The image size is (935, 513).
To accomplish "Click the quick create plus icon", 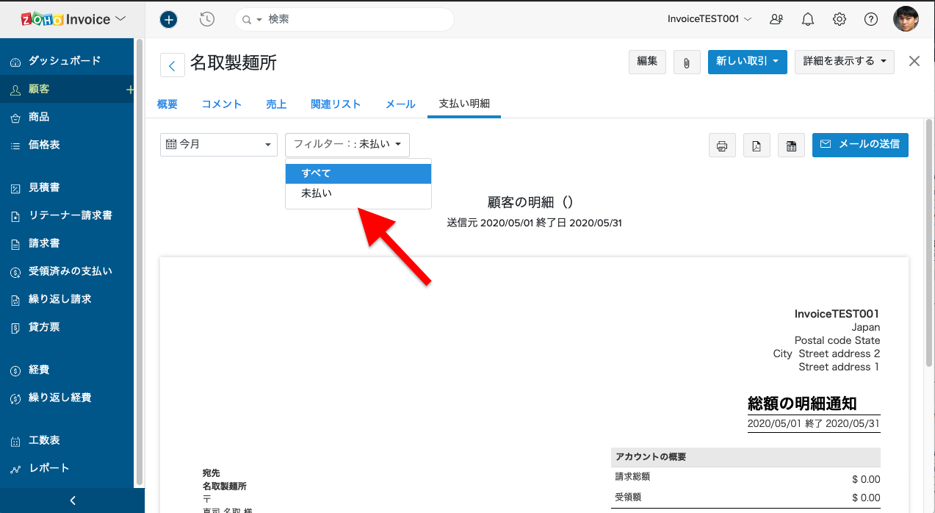I will (x=169, y=20).
